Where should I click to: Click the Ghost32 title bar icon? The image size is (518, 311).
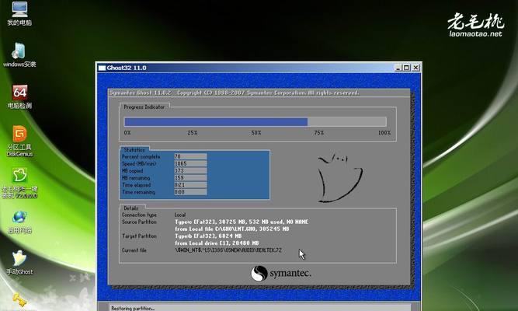tap(102, 68)
